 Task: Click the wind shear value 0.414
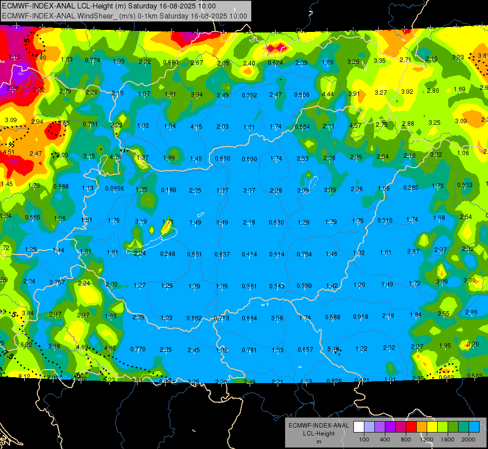tap(250, 254)
